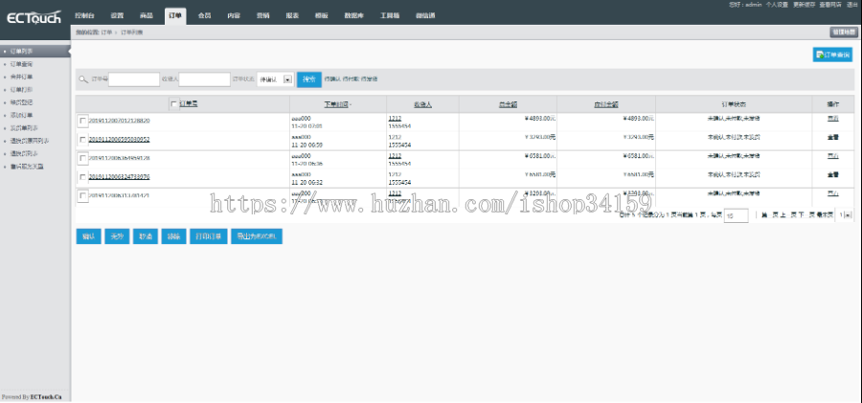Click the 待确认 quick filter link
This screenshot has width=862, height=403.
[x=332, y=79]
